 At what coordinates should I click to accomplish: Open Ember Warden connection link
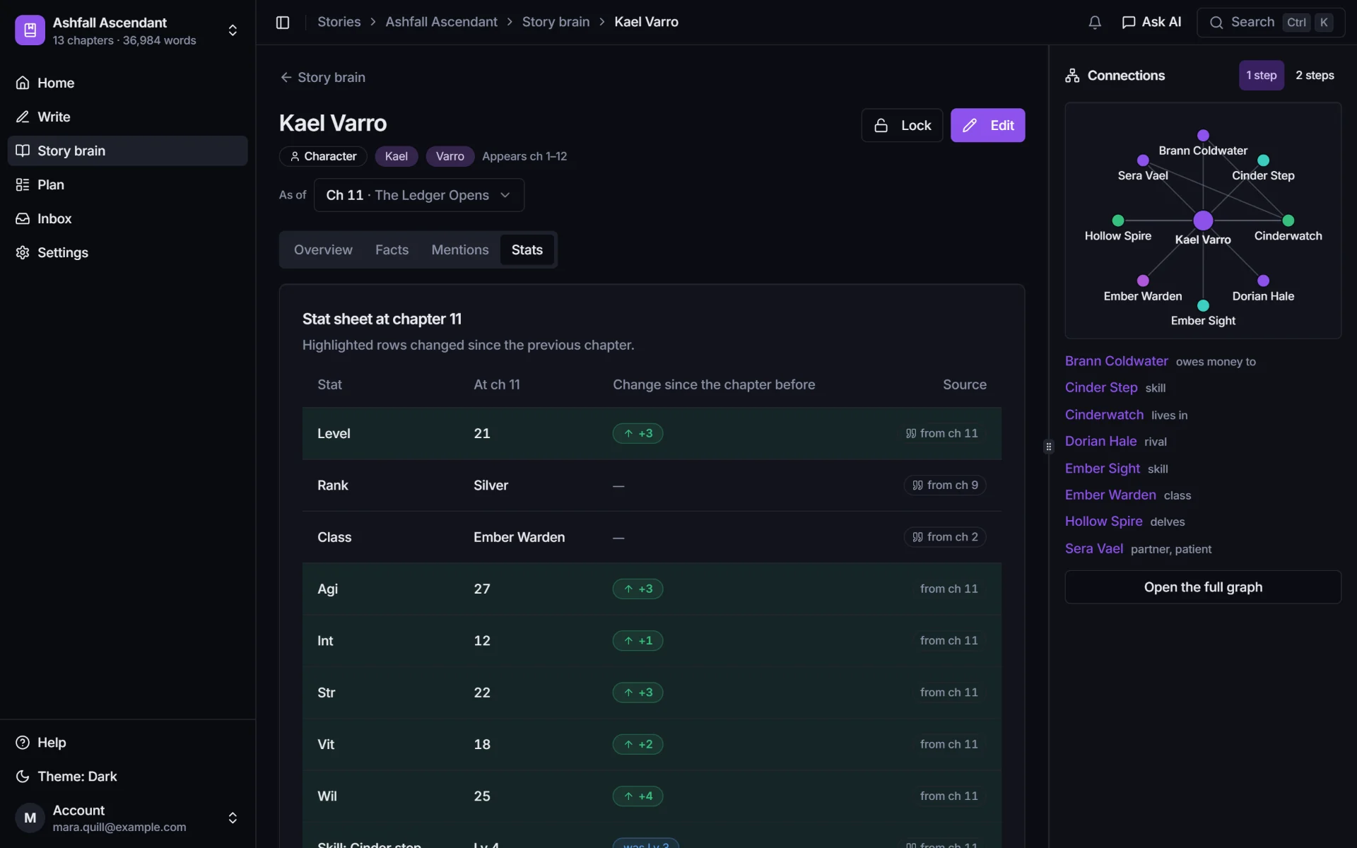pos(1110,495)
